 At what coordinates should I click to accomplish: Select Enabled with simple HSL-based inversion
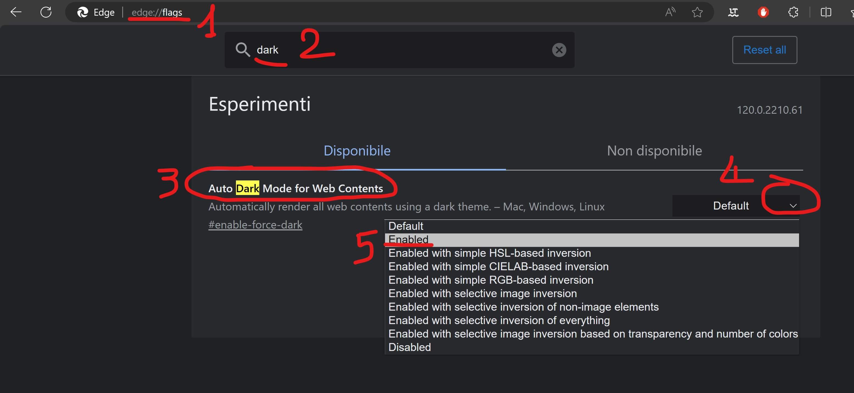(489, 253)
